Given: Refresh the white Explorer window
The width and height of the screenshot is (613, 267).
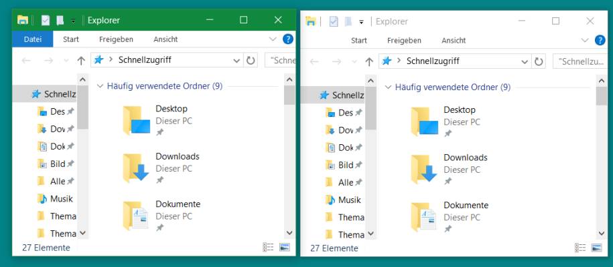Looking at the screenshot, I should 539,61.
